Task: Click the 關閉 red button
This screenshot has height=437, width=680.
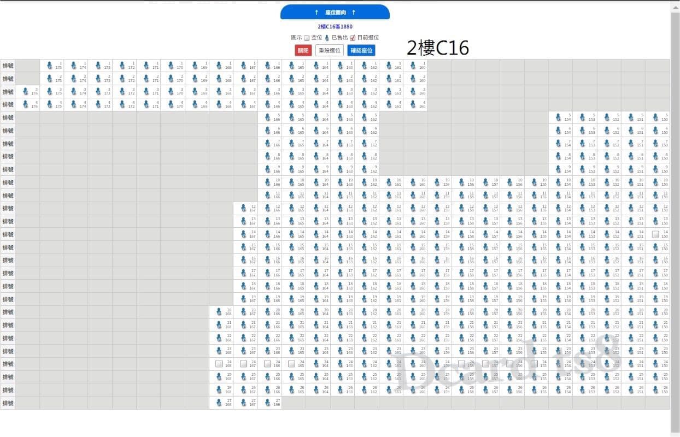Action: (303, 50)
